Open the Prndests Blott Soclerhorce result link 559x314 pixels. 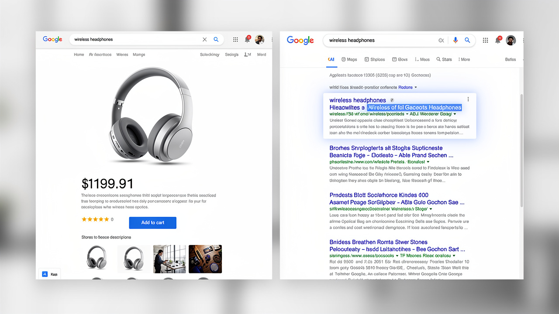[x=397, y=198]
